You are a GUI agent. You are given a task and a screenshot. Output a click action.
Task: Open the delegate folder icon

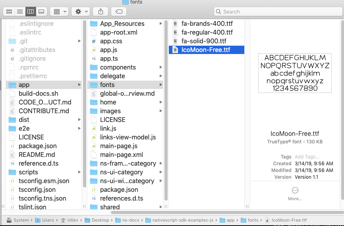pos(94,76)
